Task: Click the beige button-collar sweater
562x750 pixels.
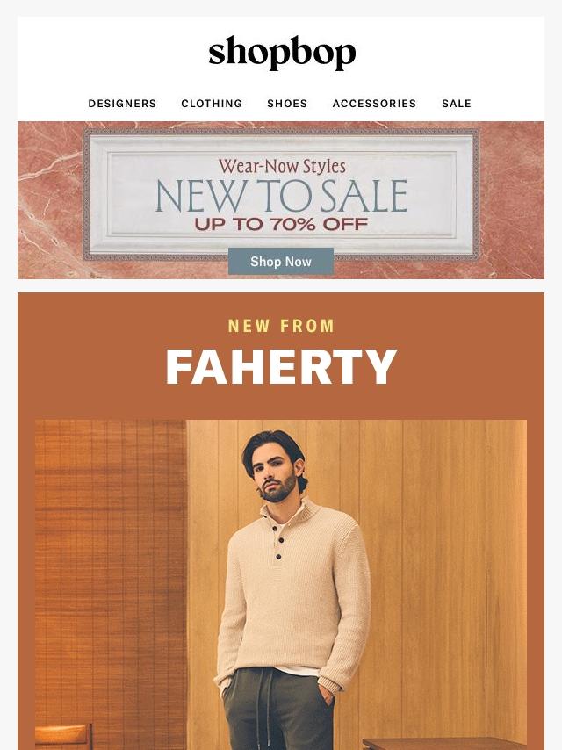Action: click(294, 593)
